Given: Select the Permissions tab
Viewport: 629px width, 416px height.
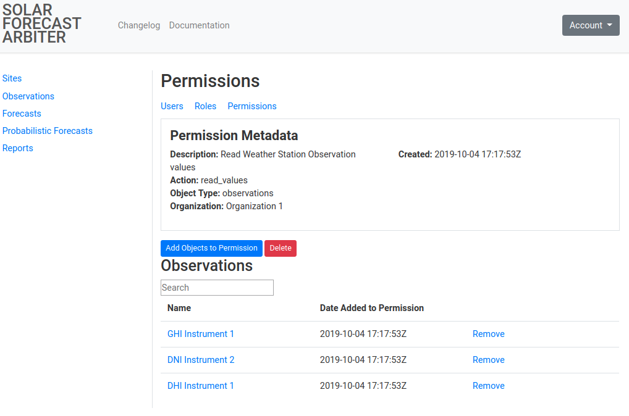Looking at the screenshot, I should [x=252, y=106].
